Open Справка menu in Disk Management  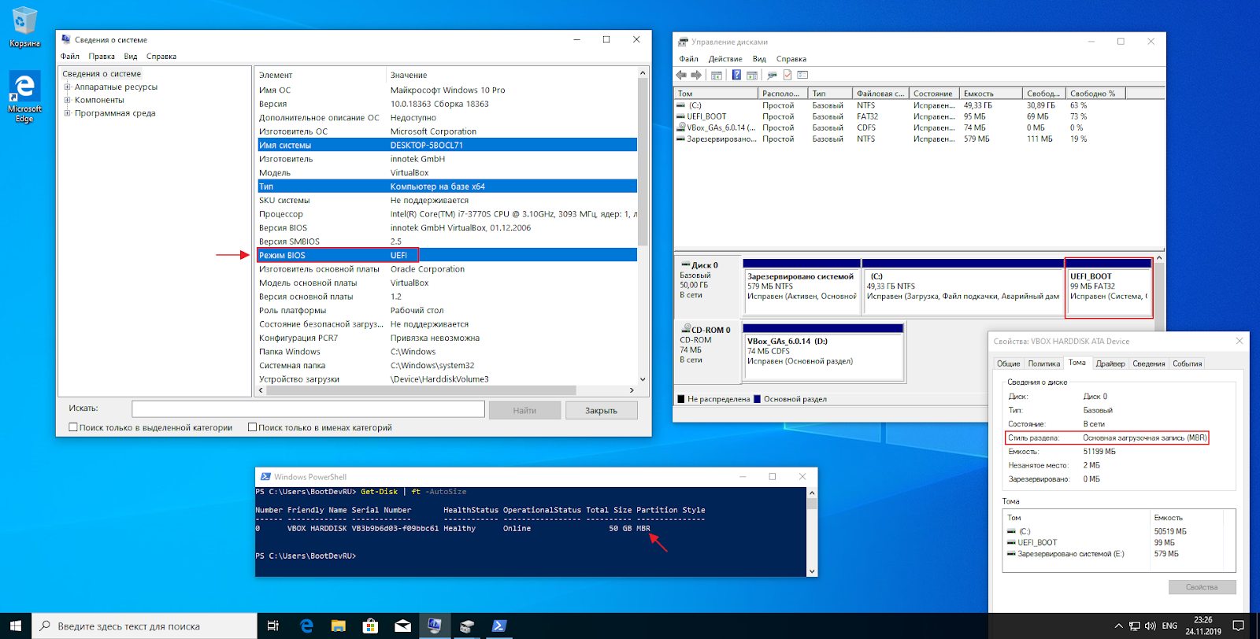pyautogui.click(x=791, y=59)
